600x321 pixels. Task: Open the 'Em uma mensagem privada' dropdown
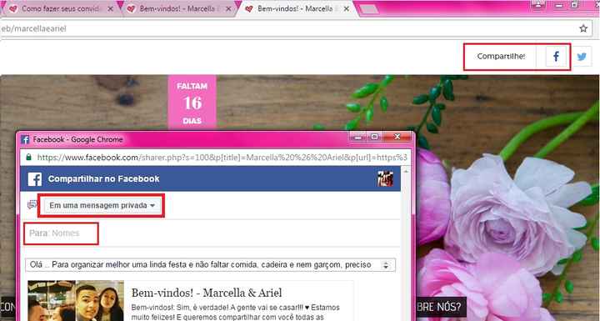pyautogui.click(x=102, y=206)
